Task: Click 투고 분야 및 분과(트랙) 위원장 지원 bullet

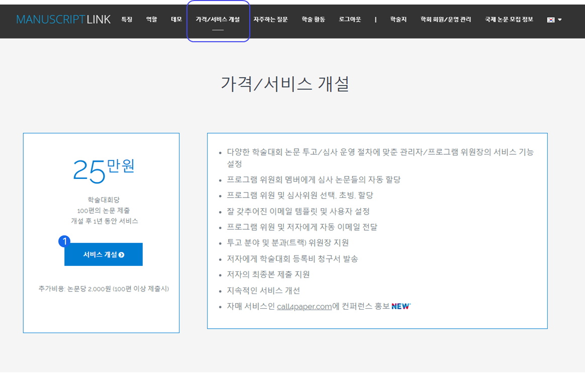Action: pos(287,243)
